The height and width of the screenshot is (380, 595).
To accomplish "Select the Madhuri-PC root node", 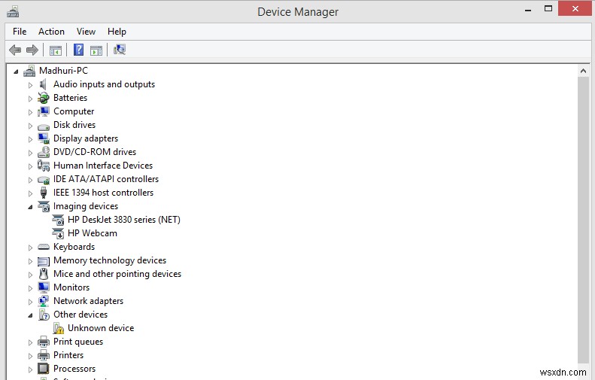I will pos(63,71).
